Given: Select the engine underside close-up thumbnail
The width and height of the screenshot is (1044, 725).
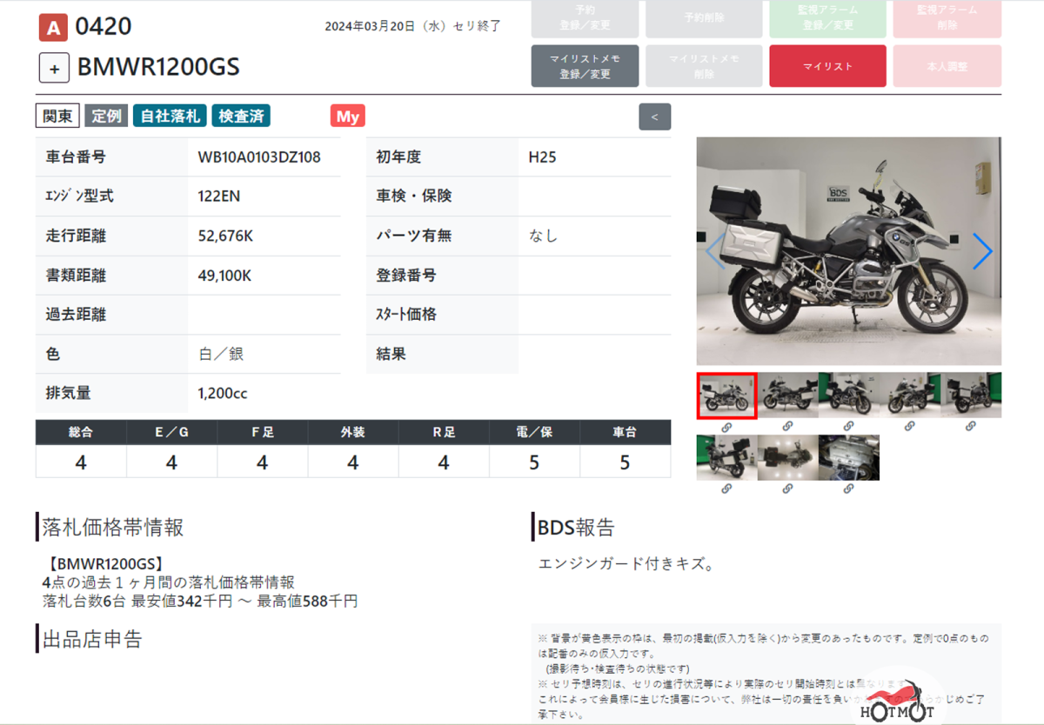Looking at the screenshot, I should [848, 457].
